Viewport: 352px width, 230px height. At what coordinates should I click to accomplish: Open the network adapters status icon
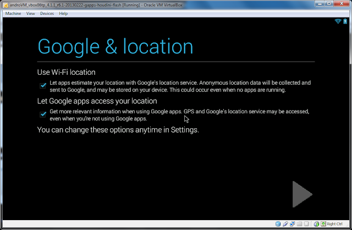(292, 224)
